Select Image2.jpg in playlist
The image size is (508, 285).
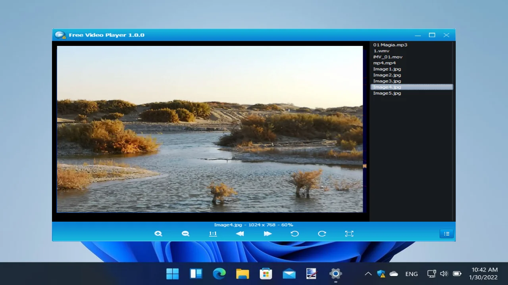click(x=412, y=75)
